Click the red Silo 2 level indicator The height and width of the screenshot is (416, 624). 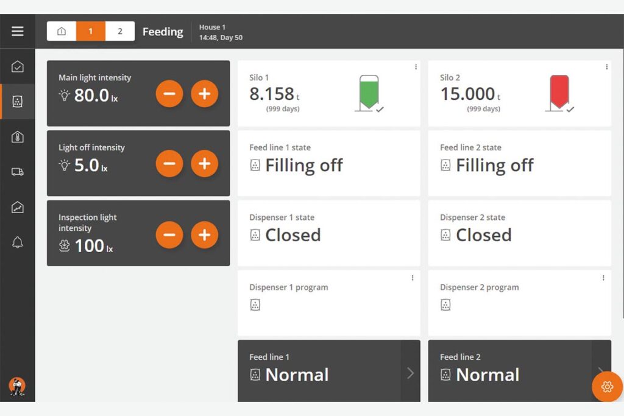coord(559,91)
